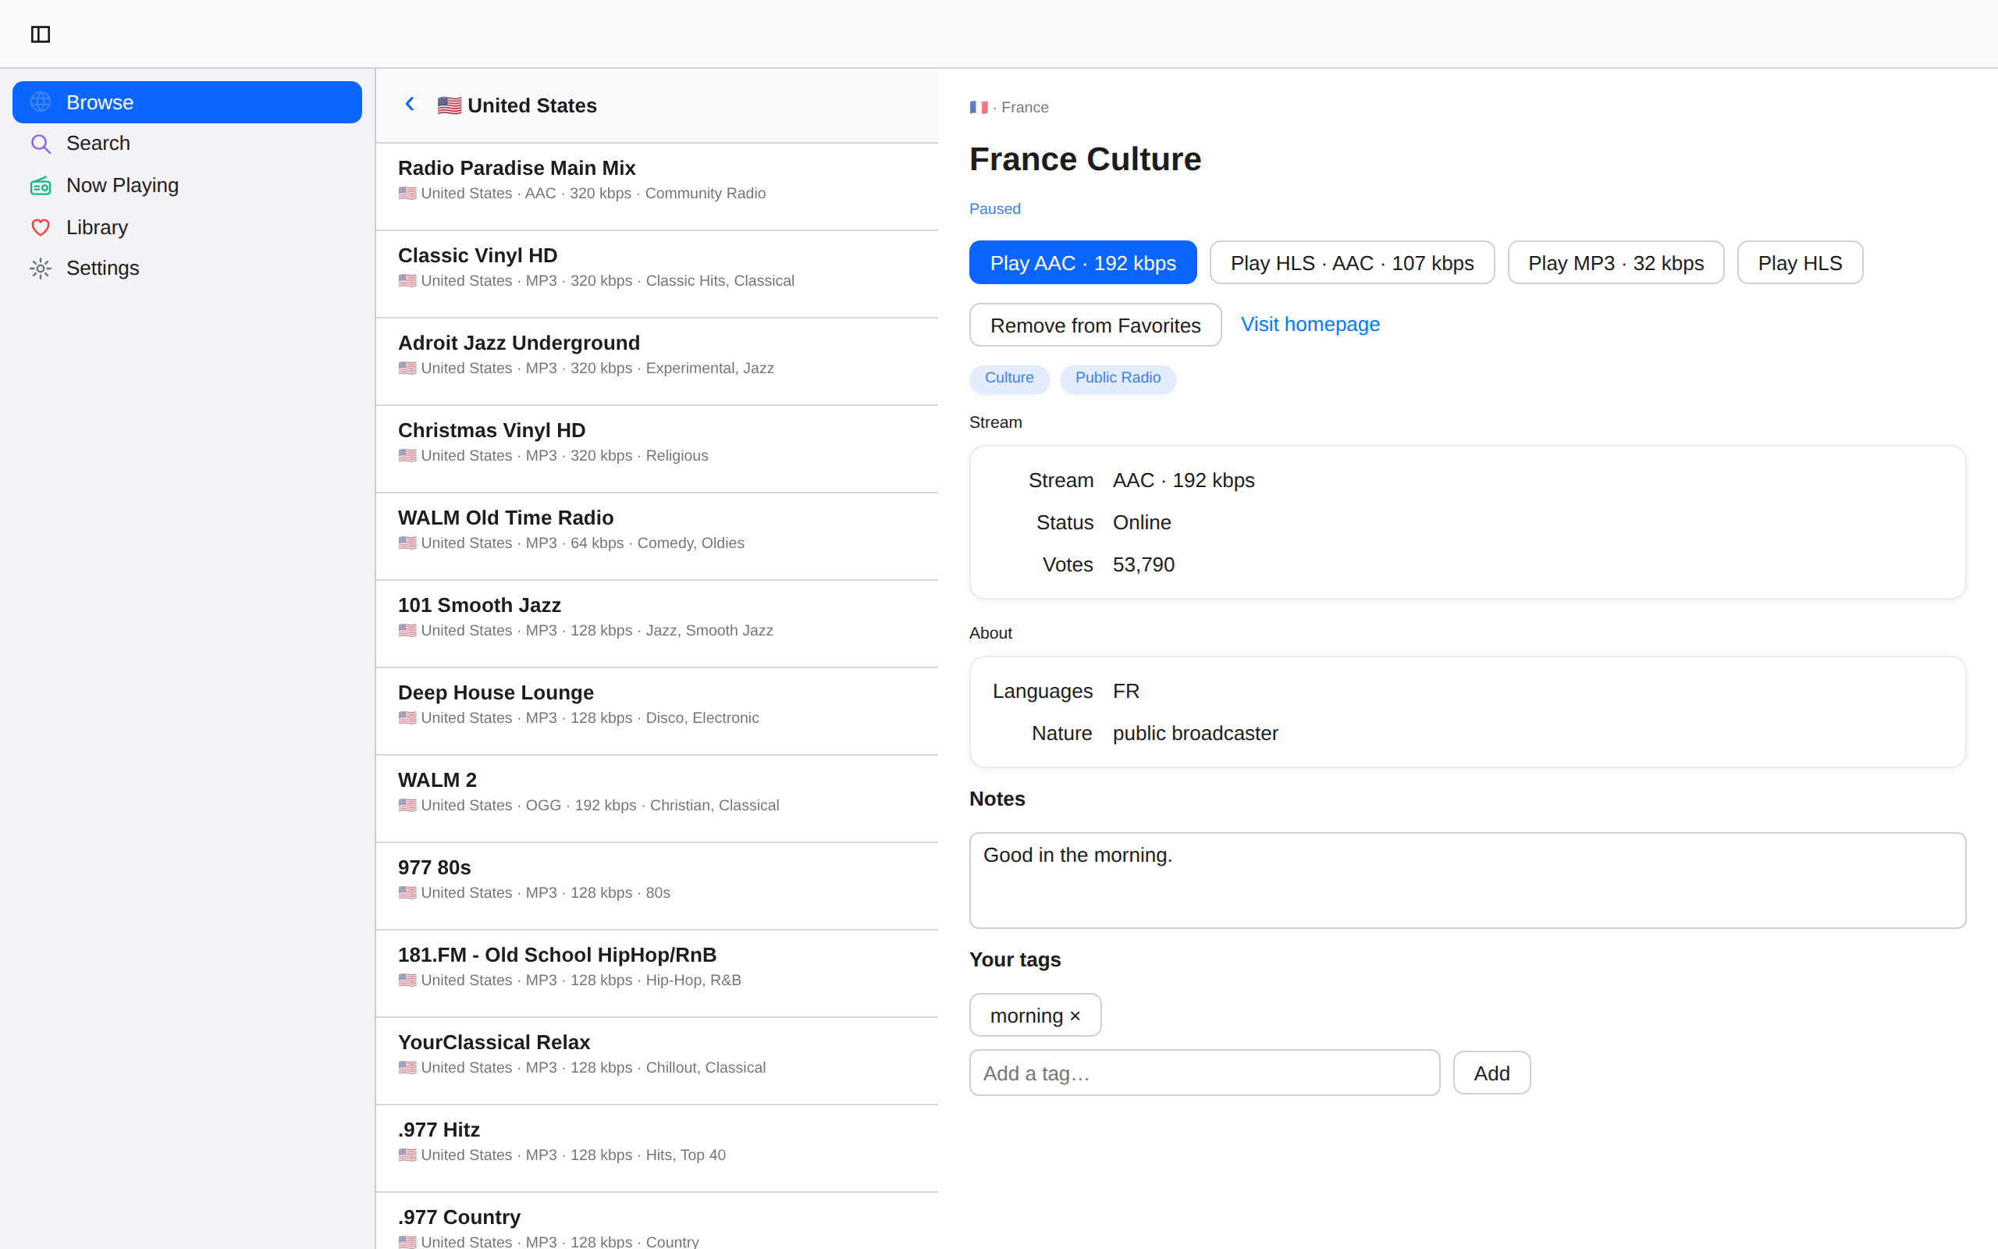Viewport: 1998px width, 1249px height.
Task: Open the Search section
Action: click(x=187, y=144)
